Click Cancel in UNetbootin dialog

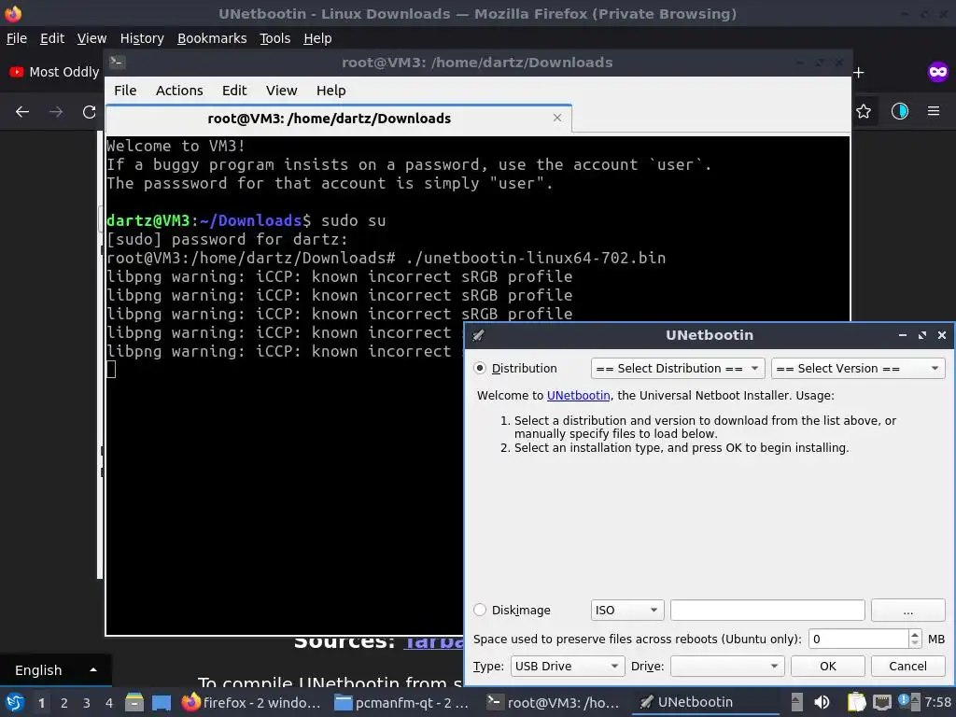[x=907, y=666]
